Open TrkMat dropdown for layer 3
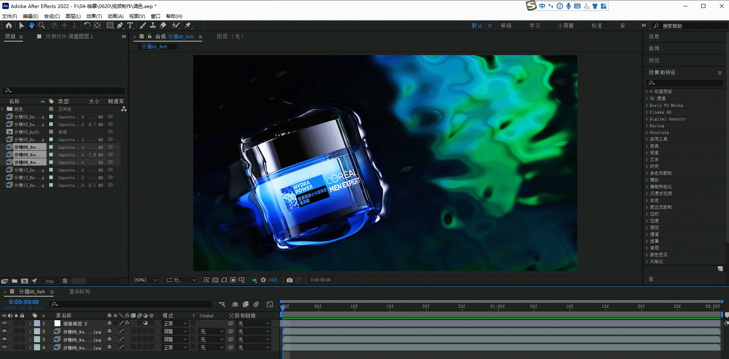The width and height of the screenshot is (729, 359). click(x=212, y=339)
